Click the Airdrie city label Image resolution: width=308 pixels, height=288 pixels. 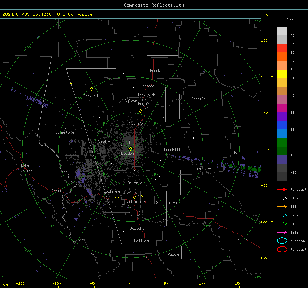(135, 183)
